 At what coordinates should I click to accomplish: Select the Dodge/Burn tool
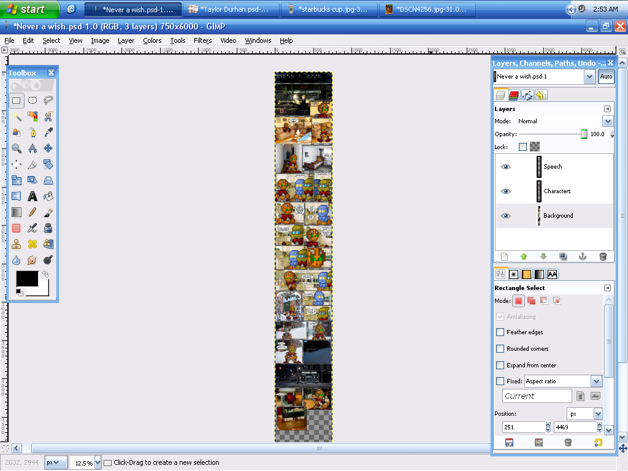(x=48, y=260)
